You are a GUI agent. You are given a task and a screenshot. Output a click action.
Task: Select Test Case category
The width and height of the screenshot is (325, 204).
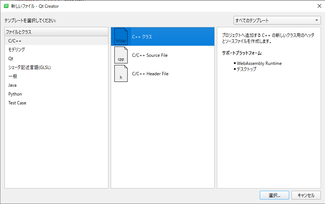(x=17, y=103)
